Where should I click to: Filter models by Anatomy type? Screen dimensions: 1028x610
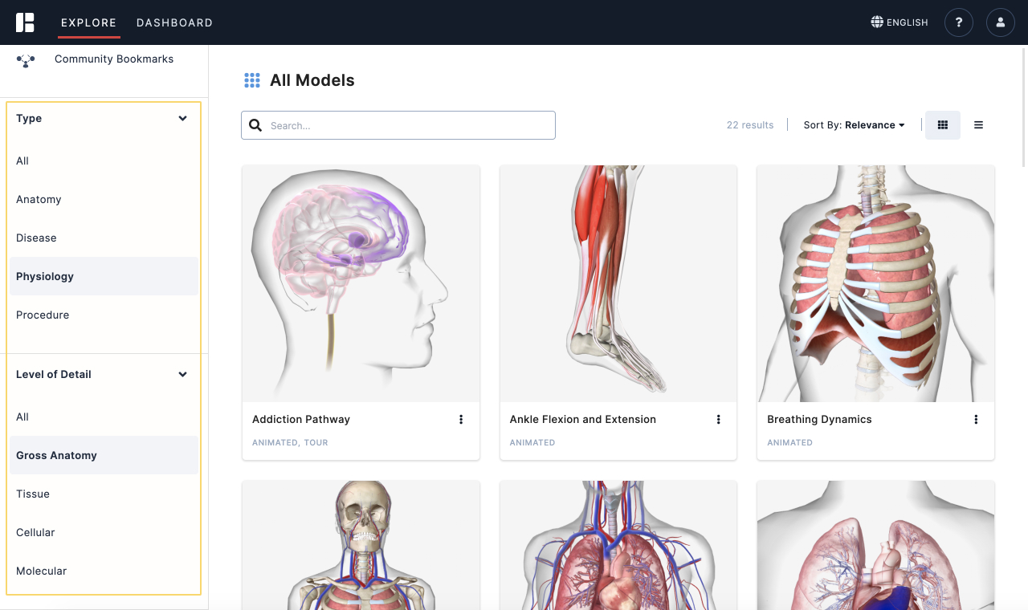click(x=104, y=199)
